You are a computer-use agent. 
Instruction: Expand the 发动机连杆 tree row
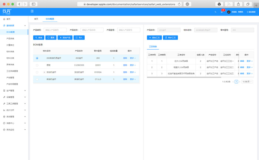[44, 72]
